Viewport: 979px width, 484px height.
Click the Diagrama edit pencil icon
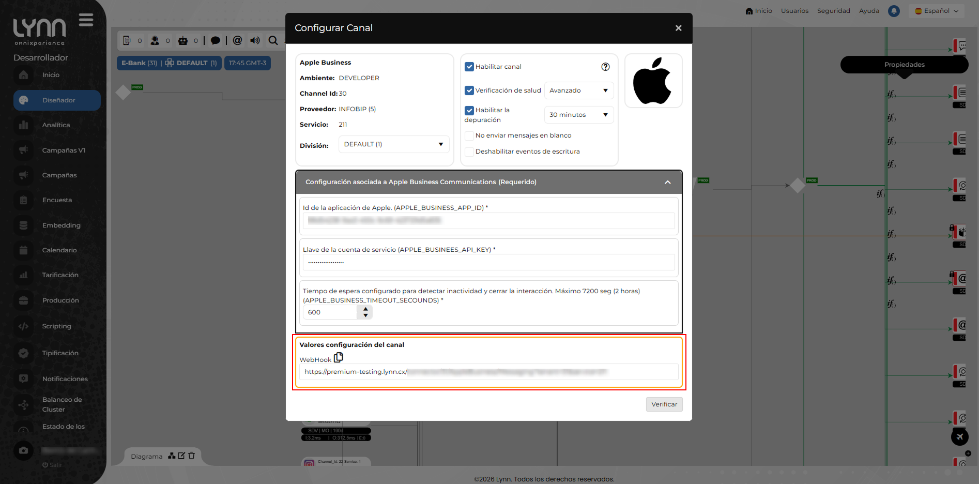(181, 456)
